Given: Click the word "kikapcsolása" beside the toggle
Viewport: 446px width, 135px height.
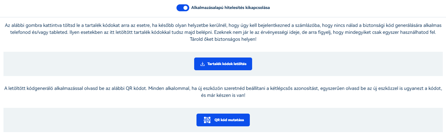Looking at the screenshot, I should click(257, 8).
